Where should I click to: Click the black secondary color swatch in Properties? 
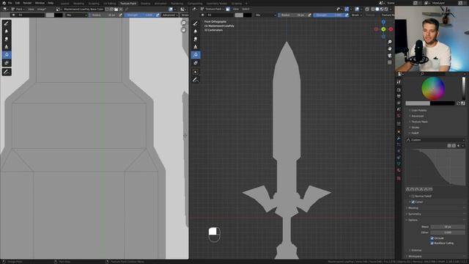[442, 103]
